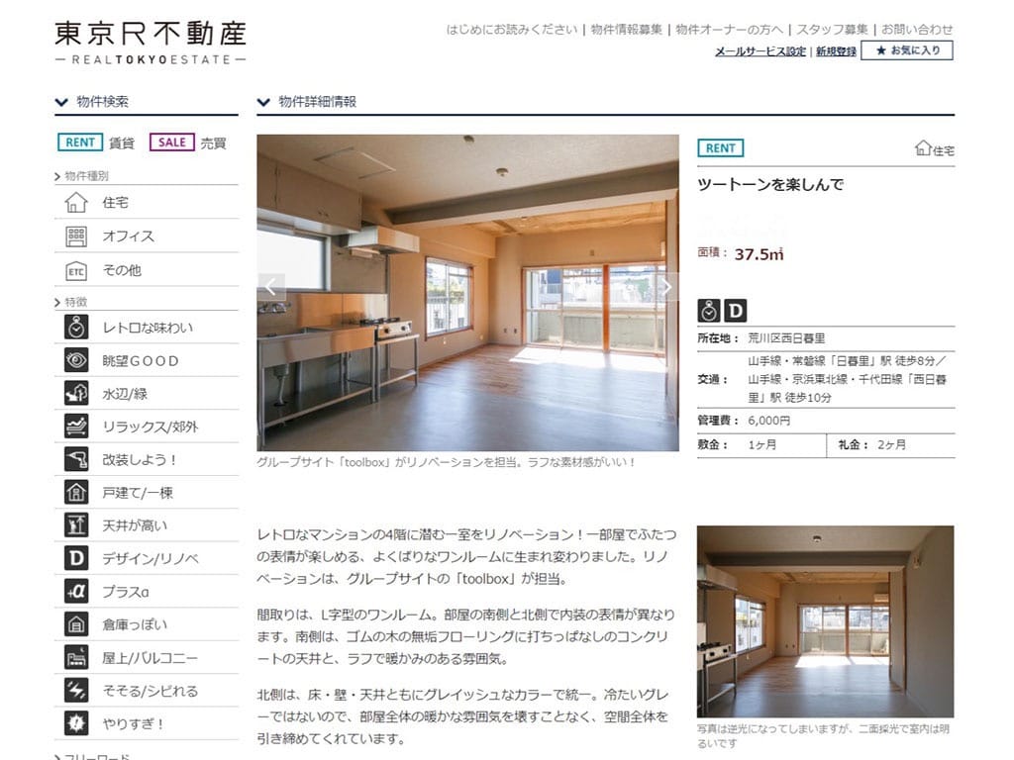The width and height of the screenshot is (1014, 760).
Task: Open the 眺望GOOD feature link
Action: click(141, 360)
